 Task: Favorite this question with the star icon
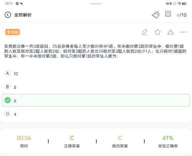[157, 32]
